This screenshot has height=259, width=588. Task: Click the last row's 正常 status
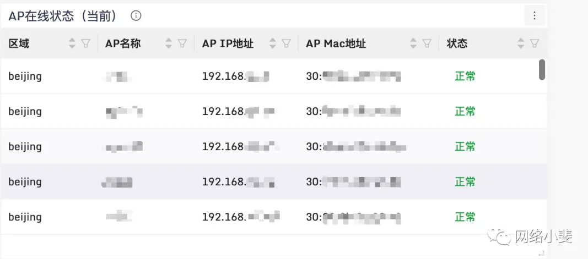(x=465, y=217)
